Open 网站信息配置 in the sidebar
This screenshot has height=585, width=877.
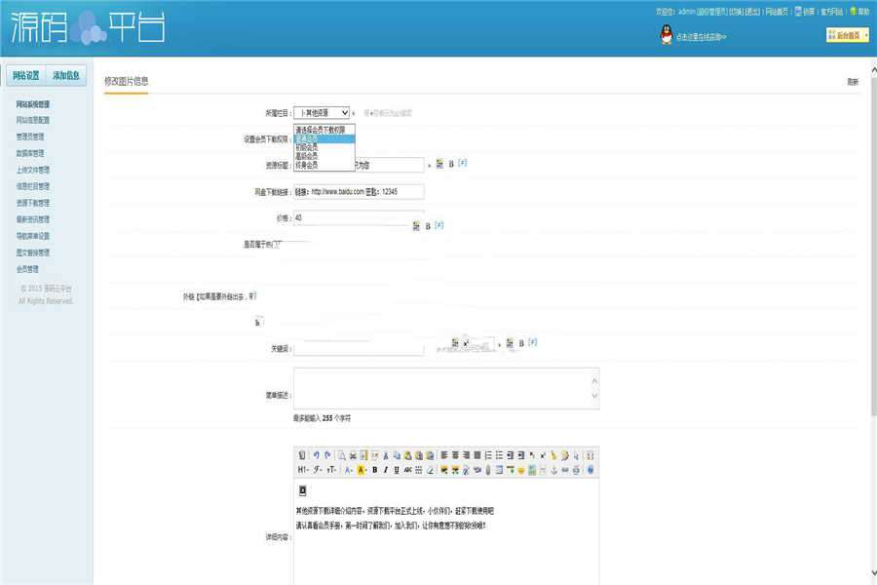pos(32,120)
